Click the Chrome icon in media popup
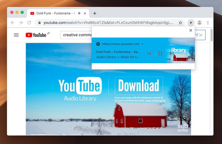The height and width of the screenshot is (144, 222). coord(98,44)
